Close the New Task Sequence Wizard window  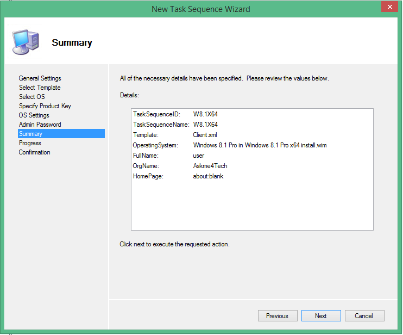point(388,8)
